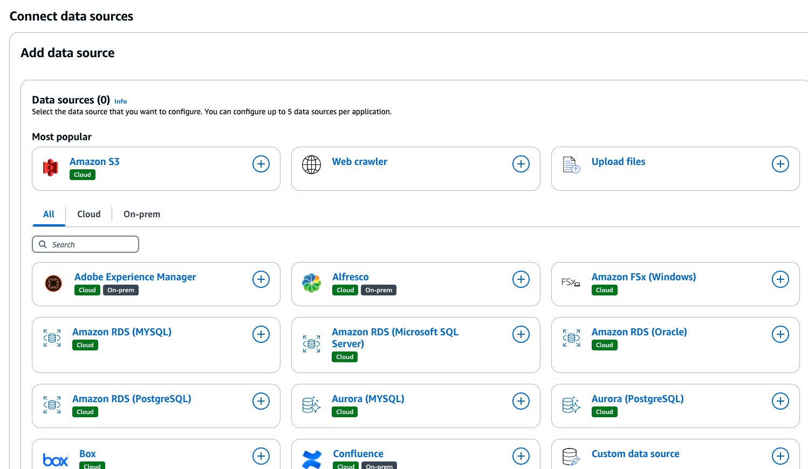Open the Aurora (MYSQL) link

click(x=368, y=399)
